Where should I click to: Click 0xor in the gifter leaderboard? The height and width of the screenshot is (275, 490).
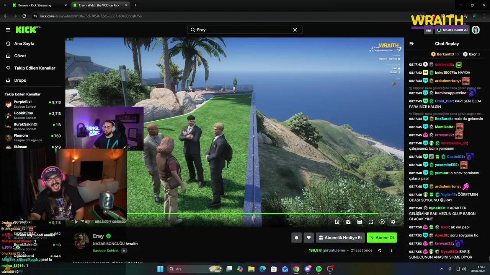pyautogui.click(x=471, y=54)
